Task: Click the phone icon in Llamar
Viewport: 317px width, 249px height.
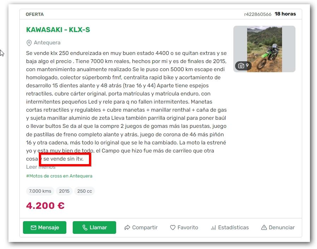Action: coord(85,228)
